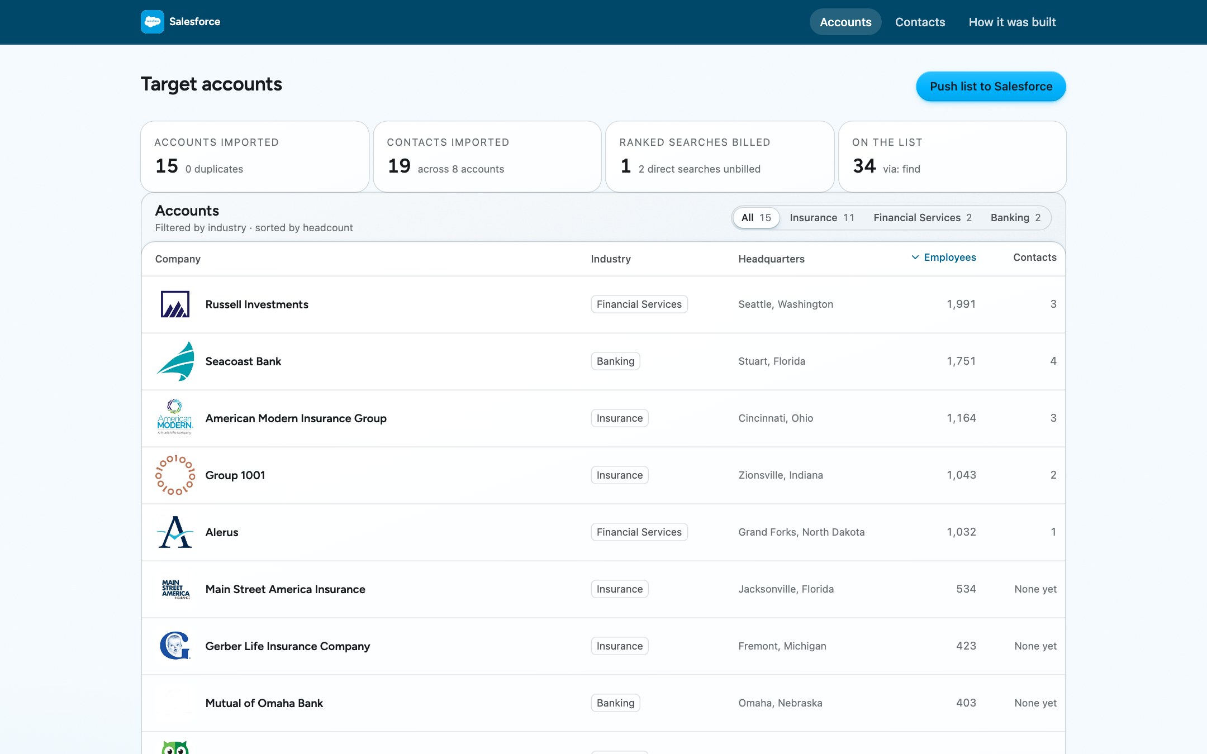The width and height of the screenshot is (1207, 754).
Task: Click Push list to Salesforce button
Action: click(x=991, y=87)
